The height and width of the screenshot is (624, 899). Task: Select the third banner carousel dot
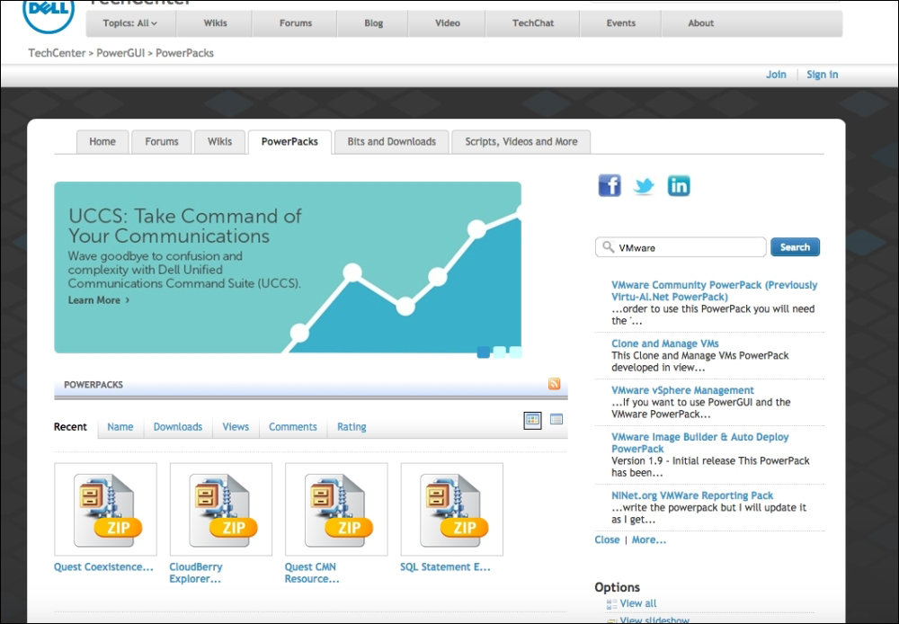coord(515,352)
